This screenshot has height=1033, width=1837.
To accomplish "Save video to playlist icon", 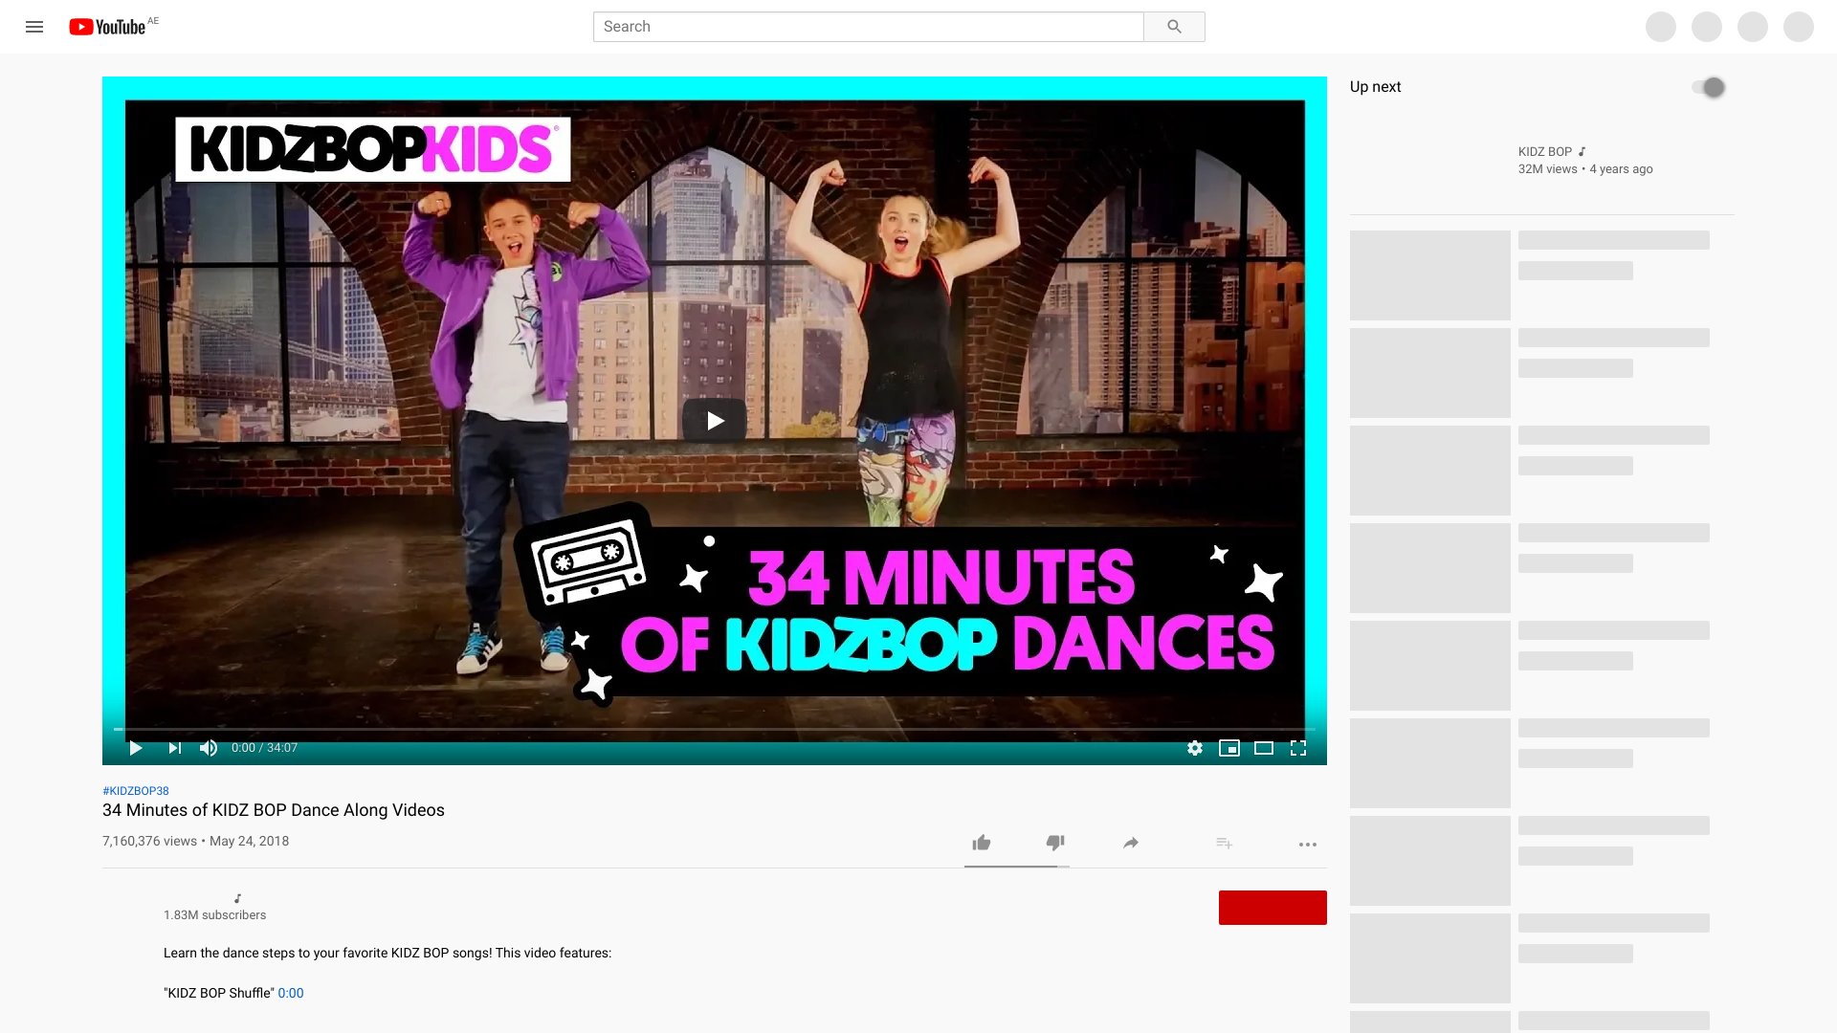I will (x=1224, y=843).
